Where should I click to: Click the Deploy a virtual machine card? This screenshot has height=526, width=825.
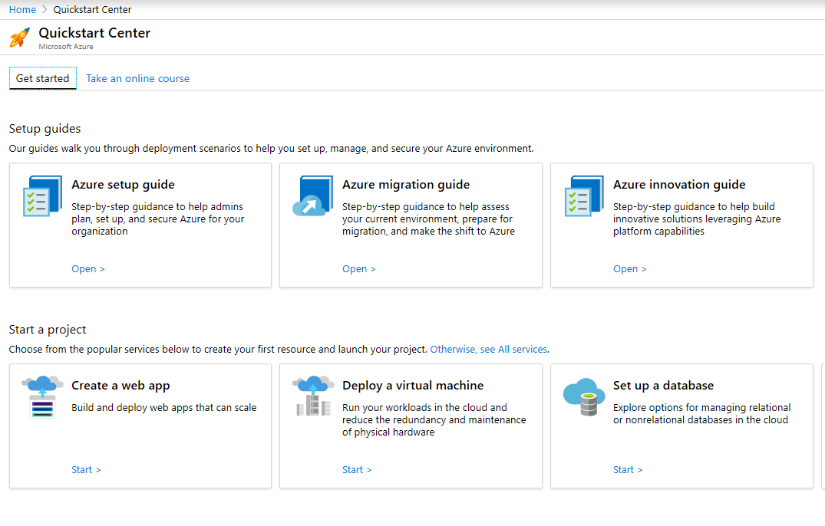click(411, 426)
